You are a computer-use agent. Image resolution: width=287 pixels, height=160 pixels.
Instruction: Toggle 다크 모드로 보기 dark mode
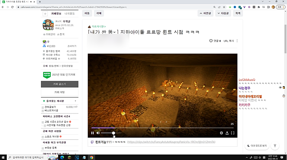point(257,146)
